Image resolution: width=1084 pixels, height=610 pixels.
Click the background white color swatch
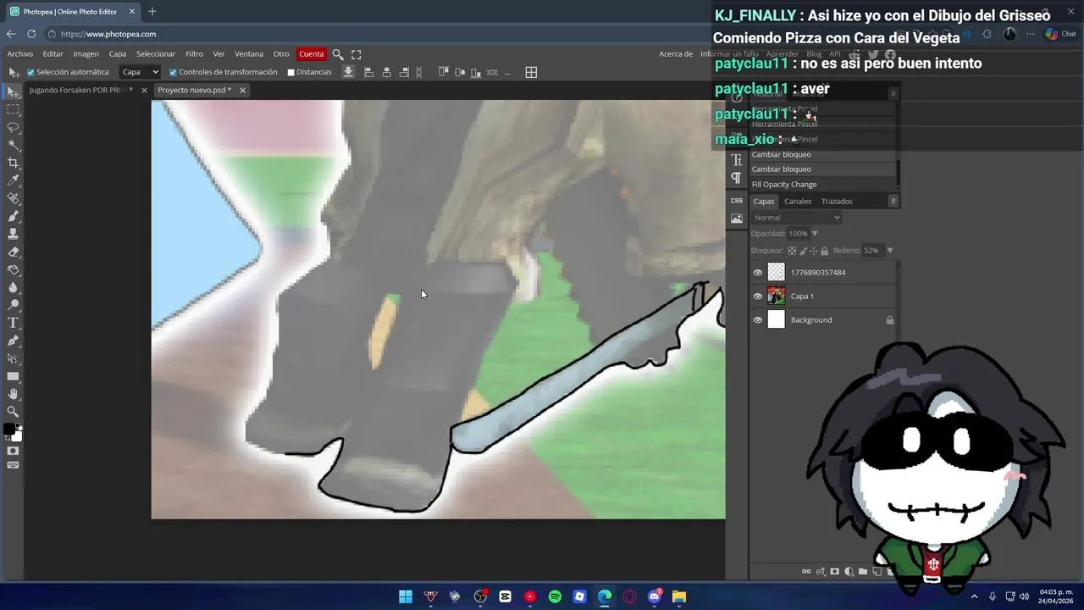click(17, 436)
